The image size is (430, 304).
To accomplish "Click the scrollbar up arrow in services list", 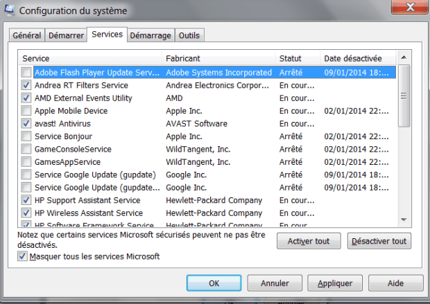I will click(404, 58).
